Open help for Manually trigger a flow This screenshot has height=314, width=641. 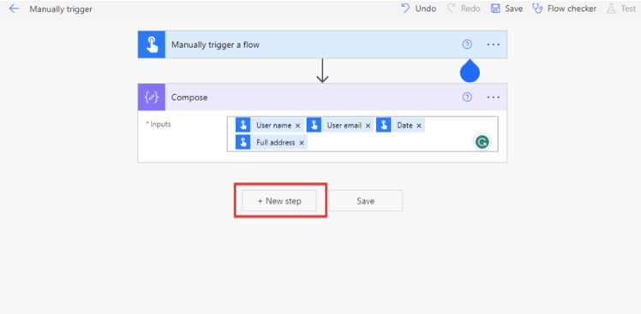[x=467, y=44]
